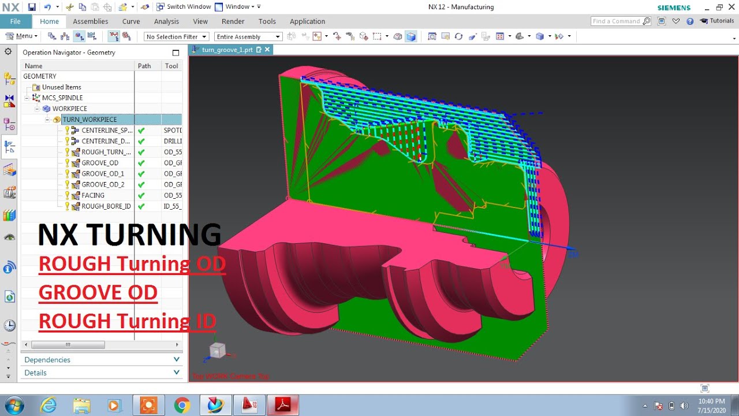Open the Reuse Library books sidebar icon
The width and height of the screenshot is (739, 416).
[x=9, y=215]
